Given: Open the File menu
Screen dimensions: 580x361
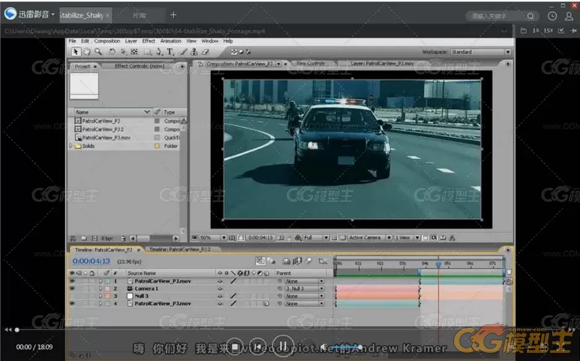Looking at the screenshot, I should pyautogui.click(x=72, y=41).
